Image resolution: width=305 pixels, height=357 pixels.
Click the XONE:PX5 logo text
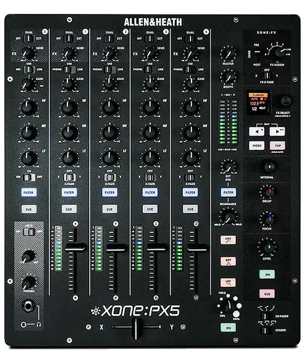pos(135,310)
